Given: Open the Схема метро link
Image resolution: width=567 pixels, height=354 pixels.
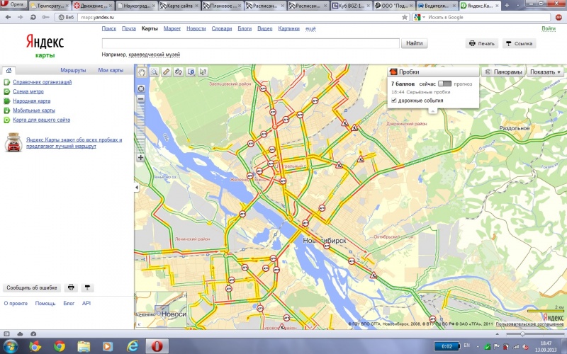Looking at the screenshot, I should tap(28, 91).
